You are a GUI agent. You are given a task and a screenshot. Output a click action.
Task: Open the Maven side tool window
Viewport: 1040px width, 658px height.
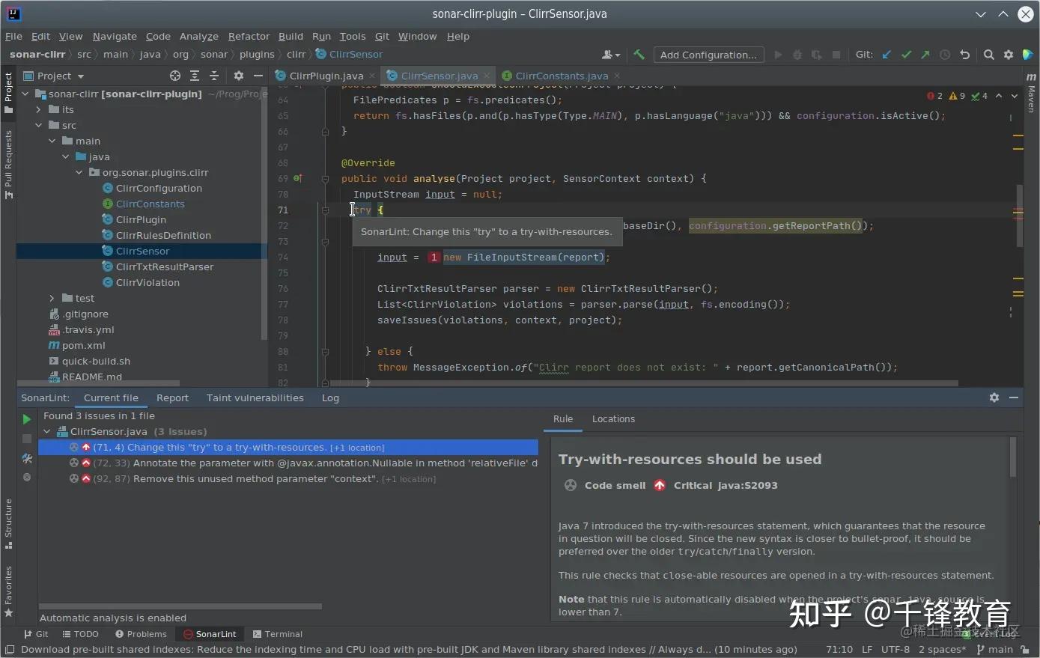pyautogui.click(x=1031, y=94)
